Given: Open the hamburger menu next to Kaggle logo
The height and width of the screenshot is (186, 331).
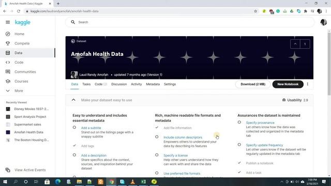Looking at the screenshot, I should point(8,22).
